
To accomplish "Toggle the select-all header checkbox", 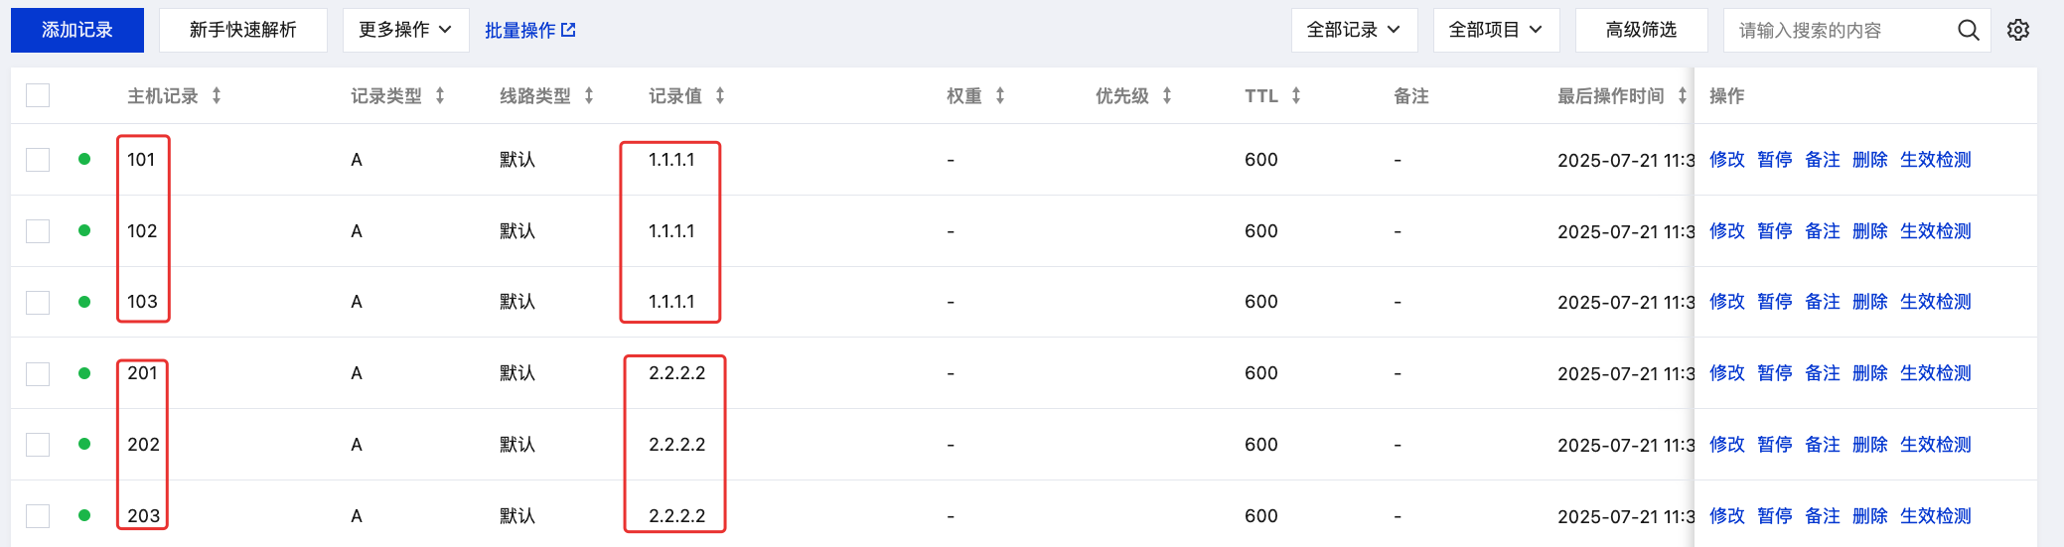I will tap(38, 95).
